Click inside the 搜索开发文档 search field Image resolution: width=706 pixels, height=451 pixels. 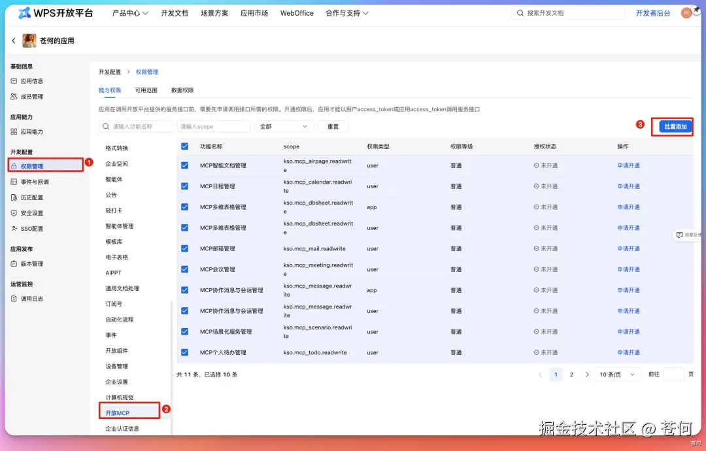[568, 13]
